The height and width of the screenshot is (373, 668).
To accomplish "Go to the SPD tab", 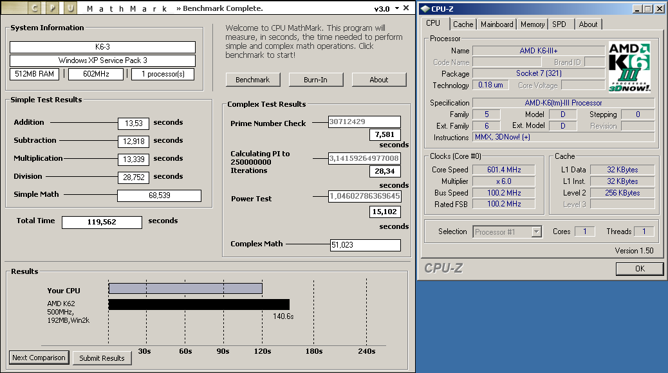I will [x=559, y=24].
